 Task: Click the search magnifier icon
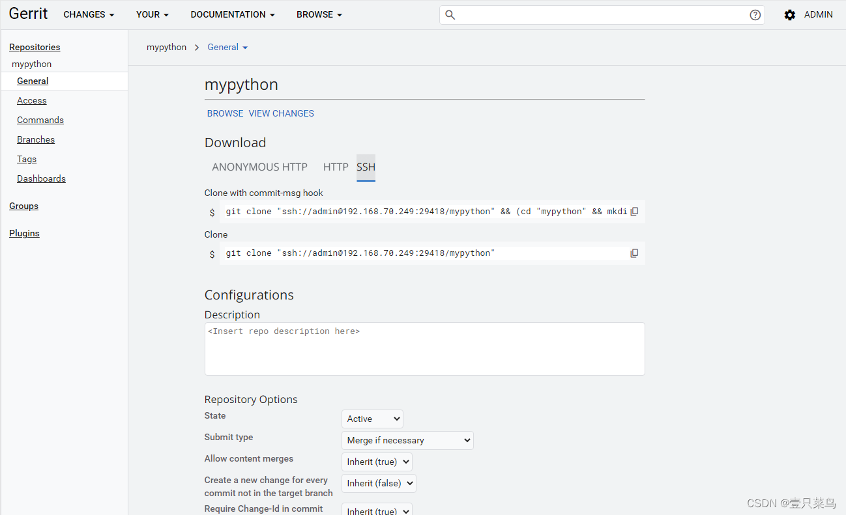(450, 15)
